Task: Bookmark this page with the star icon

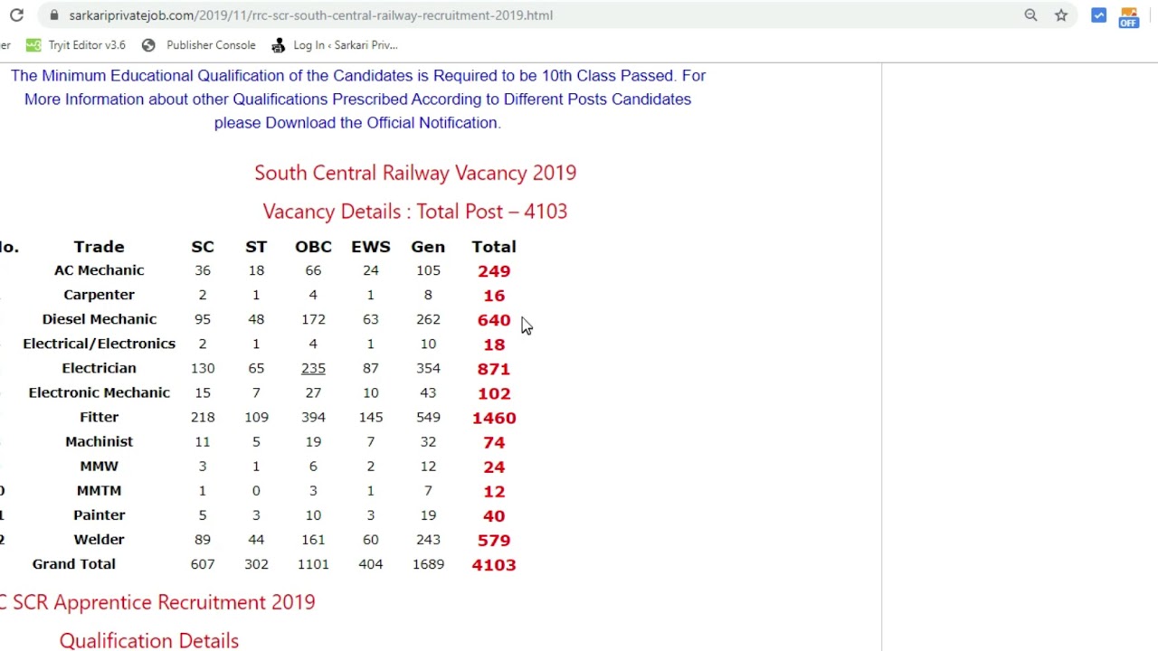Action: [1061, 15]
